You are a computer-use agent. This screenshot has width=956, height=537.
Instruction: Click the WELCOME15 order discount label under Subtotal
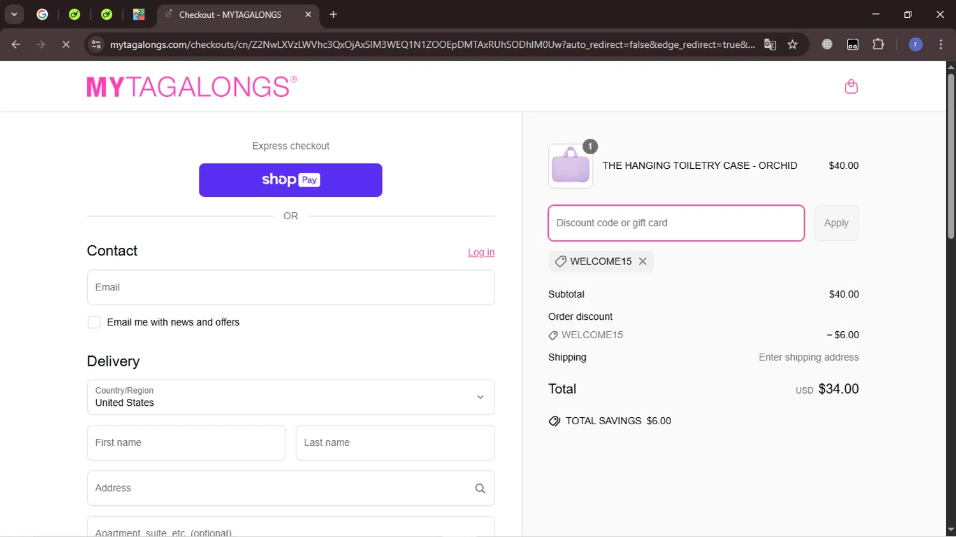click(x=592, y=335)
